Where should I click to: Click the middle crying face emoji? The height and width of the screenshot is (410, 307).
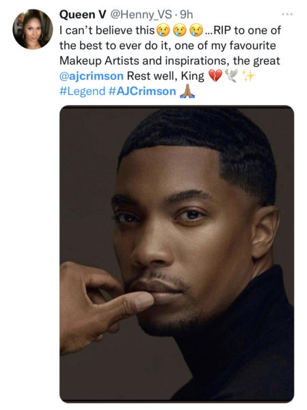180,30
